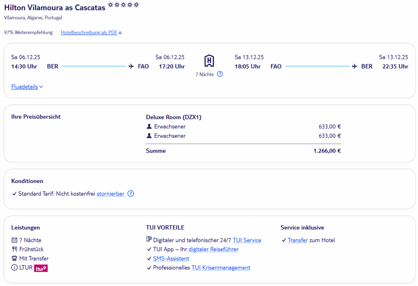Open the SMS-Assistent link

tap(171, 259)
